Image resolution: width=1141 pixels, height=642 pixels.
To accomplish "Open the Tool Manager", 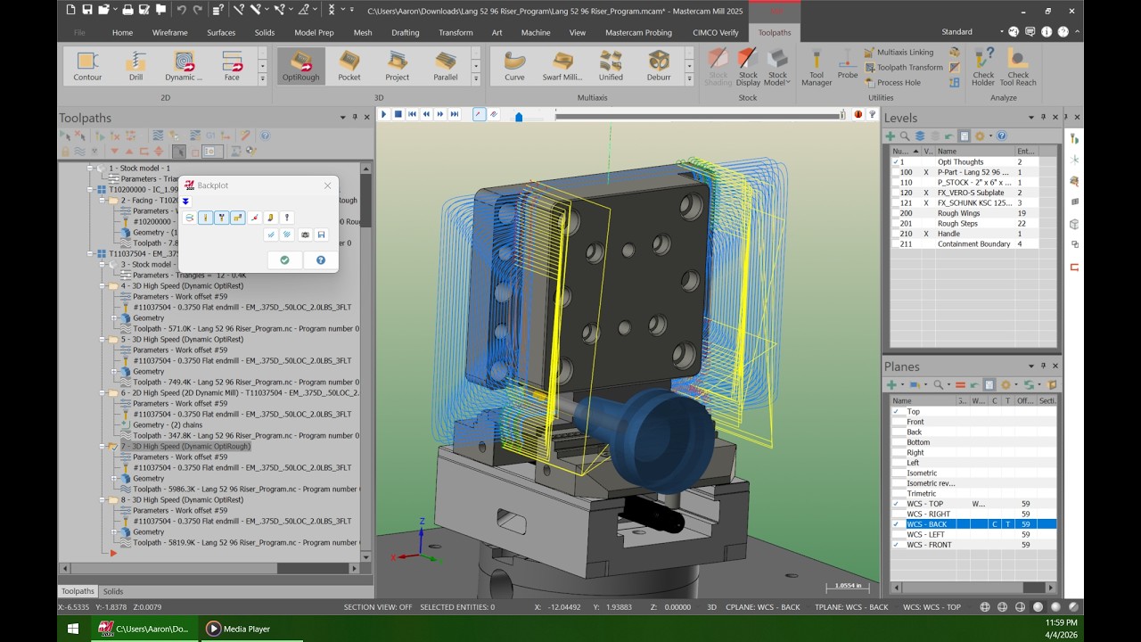I will 816,68.
